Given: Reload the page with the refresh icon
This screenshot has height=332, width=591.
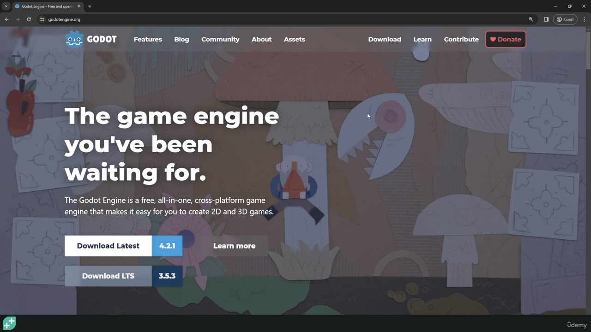Looking at the screenshot, I should coord(29,19).
